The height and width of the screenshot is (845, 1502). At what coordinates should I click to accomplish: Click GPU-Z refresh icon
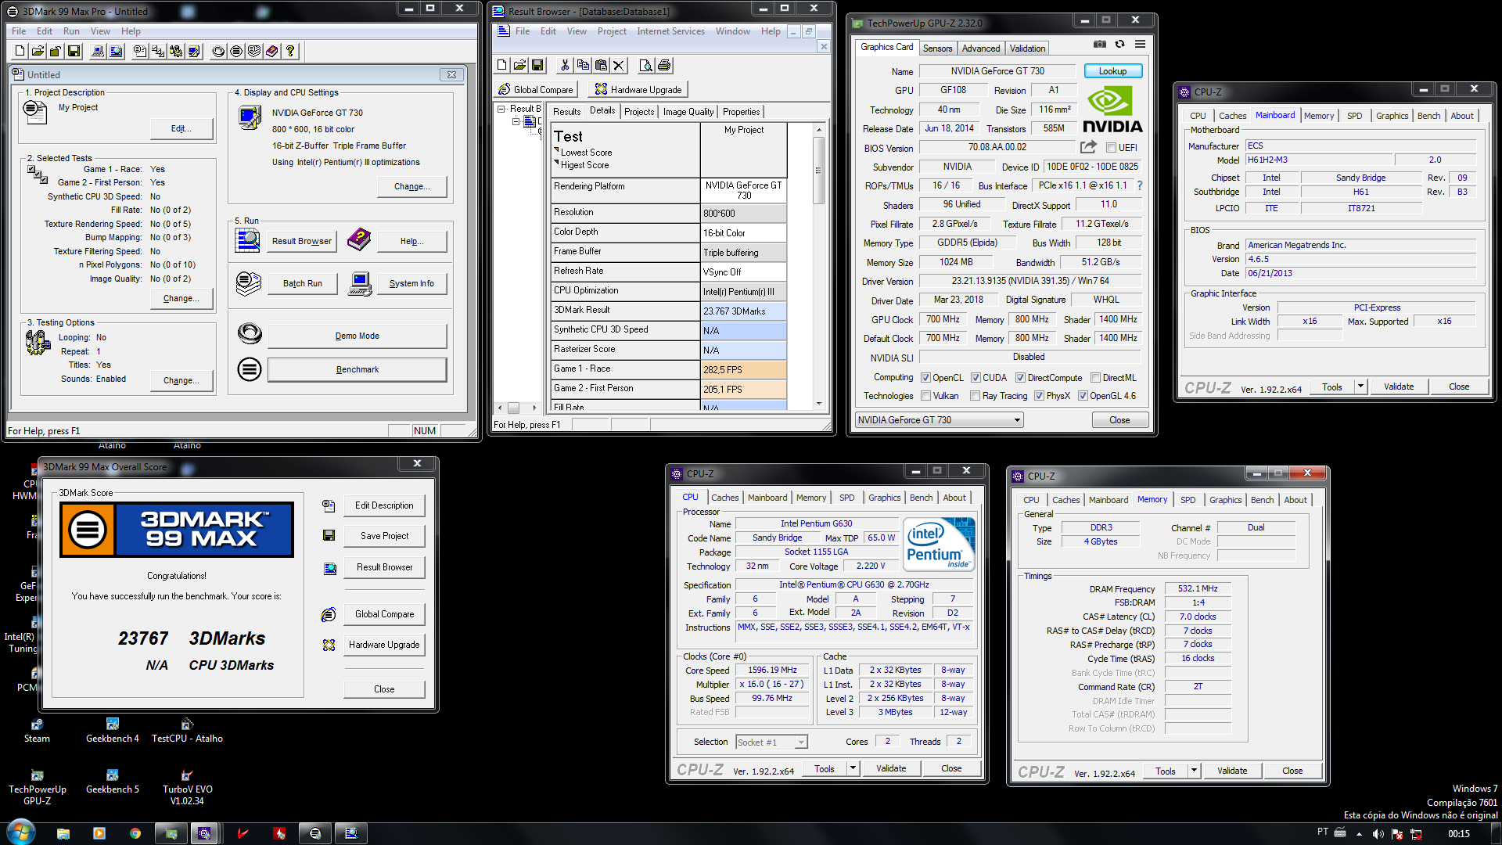pyautogui.click(x=1120, y=45)
